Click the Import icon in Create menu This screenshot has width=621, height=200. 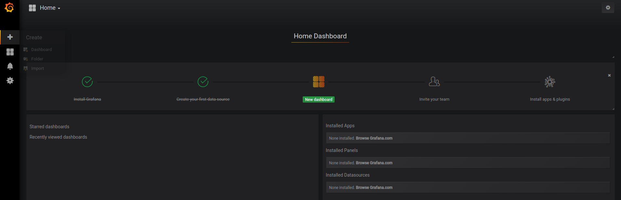(x=26, y=69)
